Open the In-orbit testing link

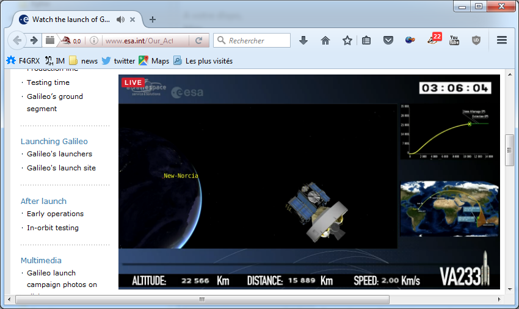[53, 228]
